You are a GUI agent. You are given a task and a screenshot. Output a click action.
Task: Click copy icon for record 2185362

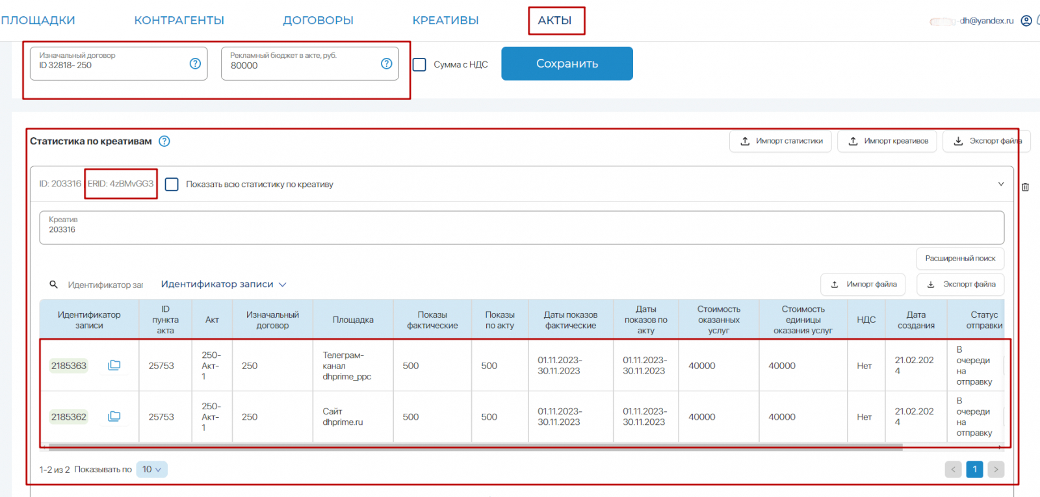tap(114, 416)
